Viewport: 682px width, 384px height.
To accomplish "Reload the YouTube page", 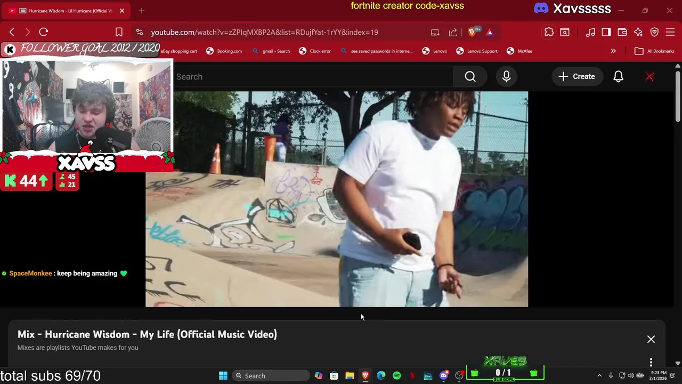I will [x=44, y=32].
